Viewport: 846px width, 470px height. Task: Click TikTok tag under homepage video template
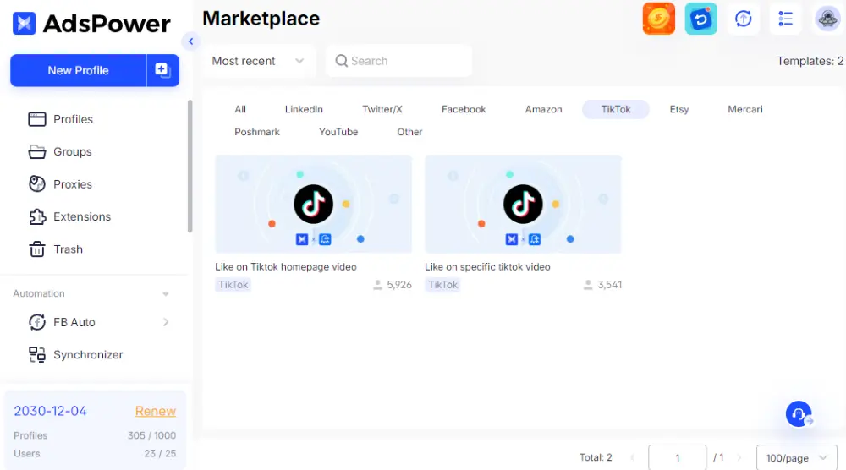pyautogui.click(x=233, y=285)
